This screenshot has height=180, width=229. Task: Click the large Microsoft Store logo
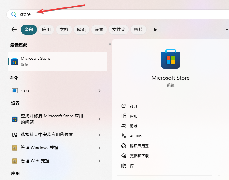coord(170,59)
